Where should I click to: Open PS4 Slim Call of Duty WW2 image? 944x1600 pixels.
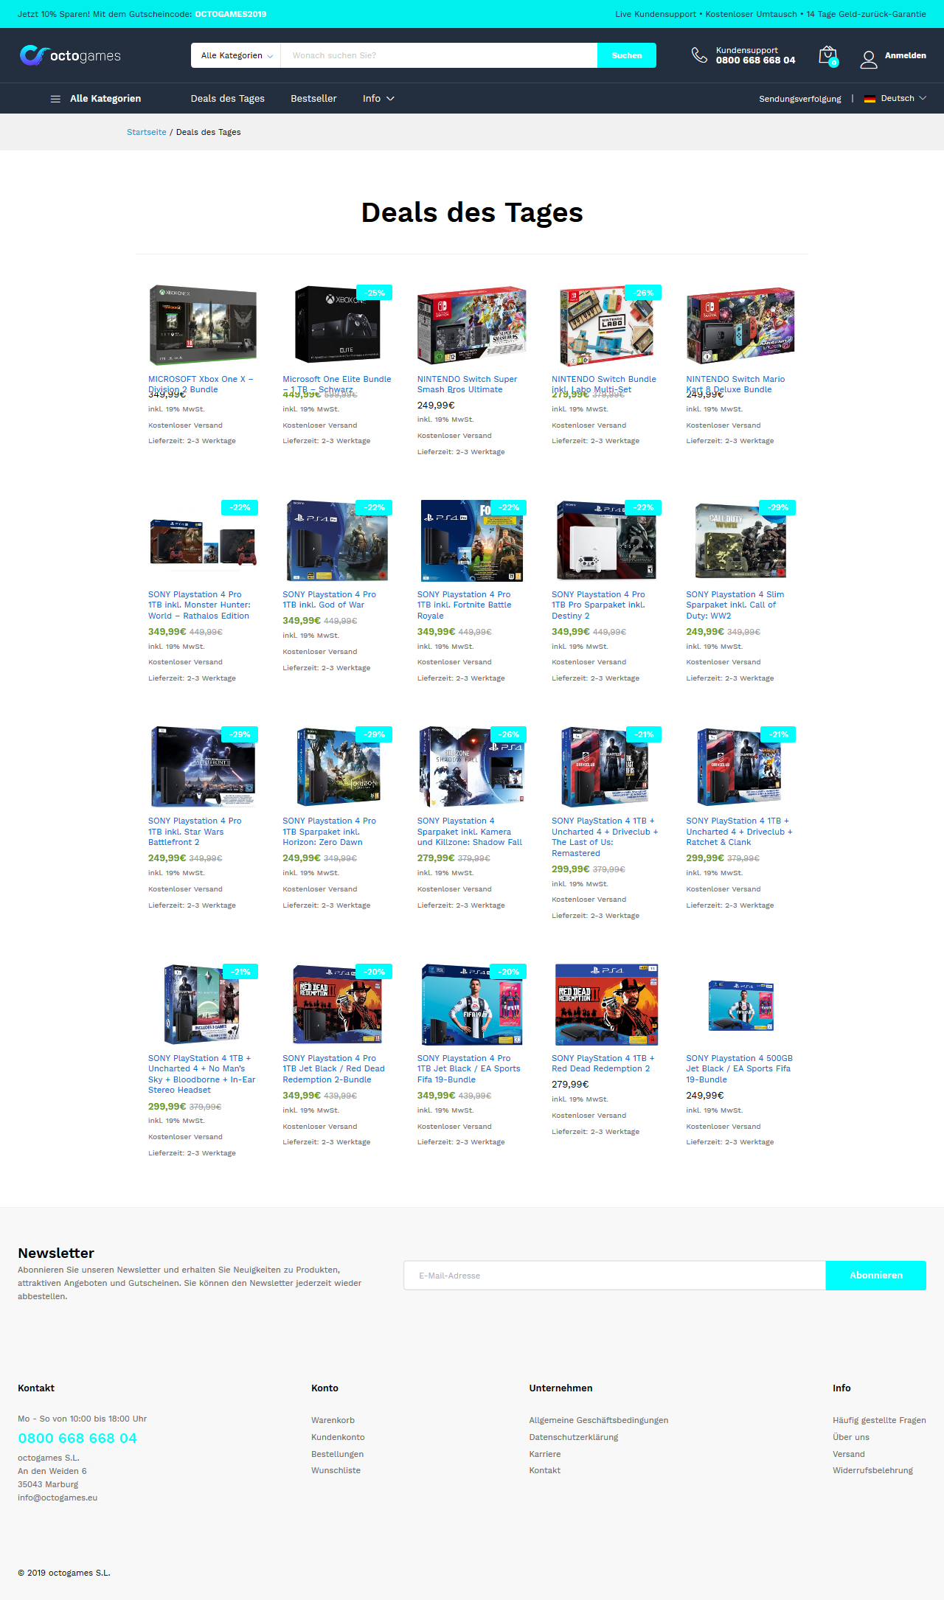click(740, 540)
